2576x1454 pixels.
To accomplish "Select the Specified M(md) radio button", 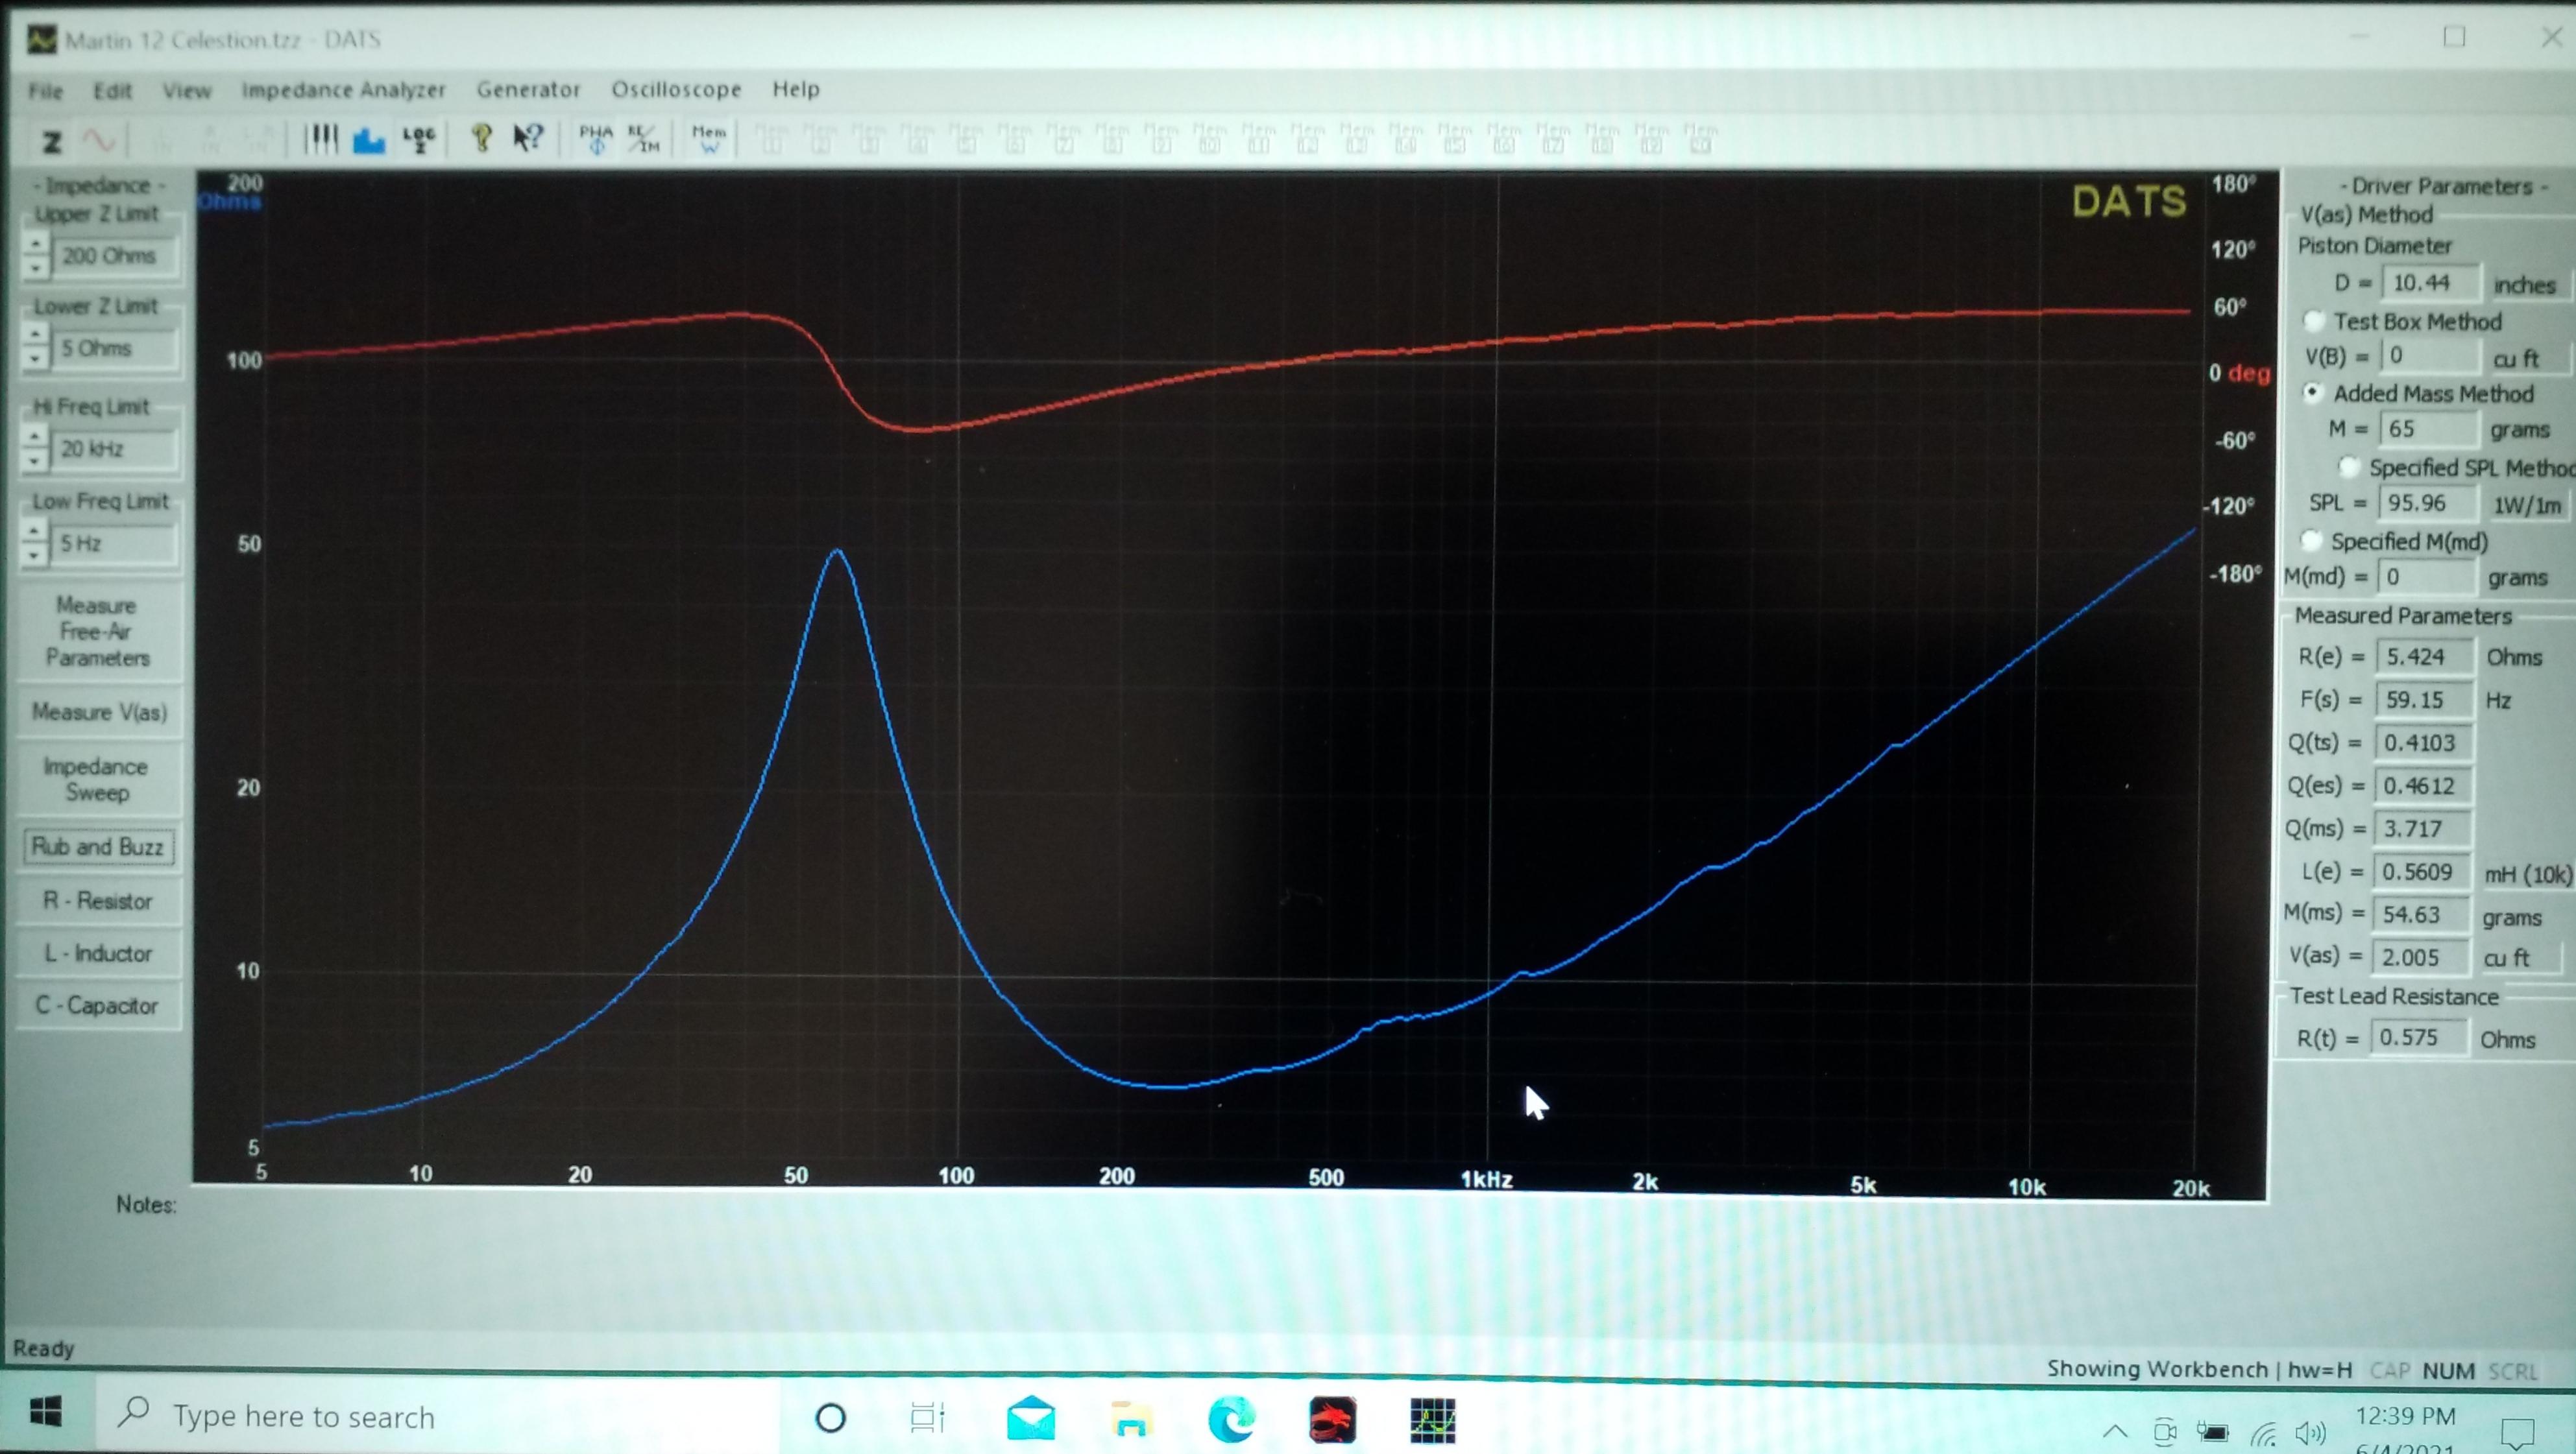I will click(2311, 541).
